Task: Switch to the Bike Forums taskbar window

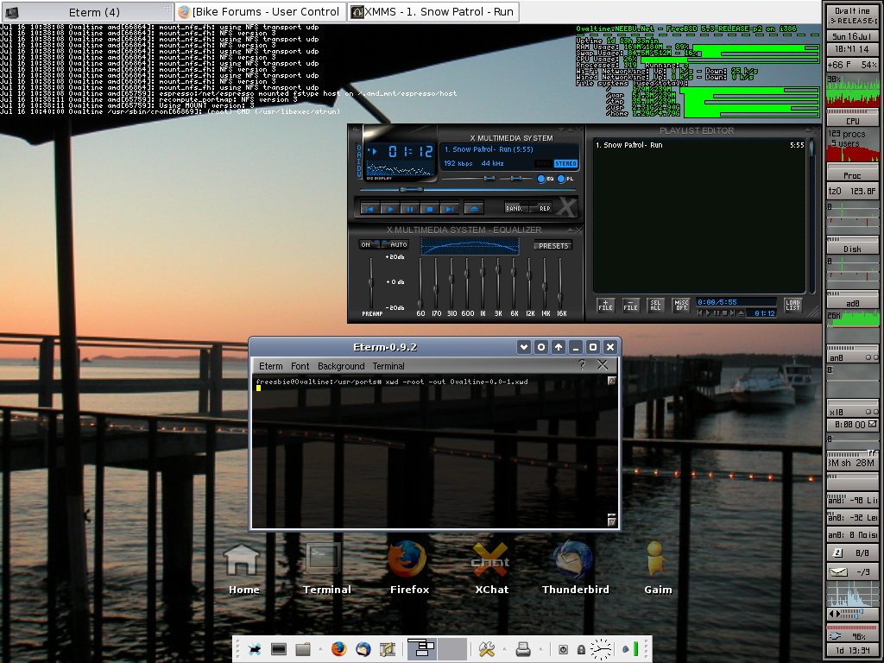Action: pos(260,12)
